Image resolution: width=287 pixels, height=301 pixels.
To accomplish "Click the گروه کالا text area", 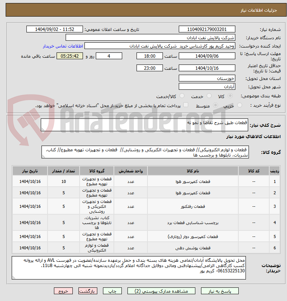I will pyautogui.click(x=145, y=152).
